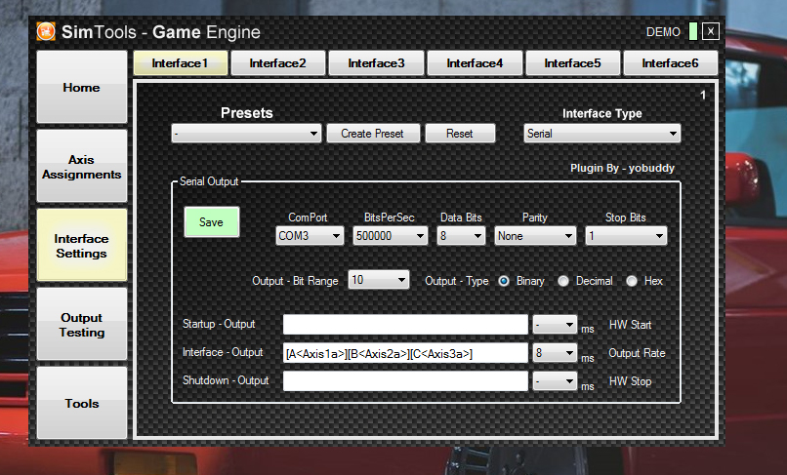Open the ComPort dropdown showing COM3
The image size is (787, 475).
[310, 236]
